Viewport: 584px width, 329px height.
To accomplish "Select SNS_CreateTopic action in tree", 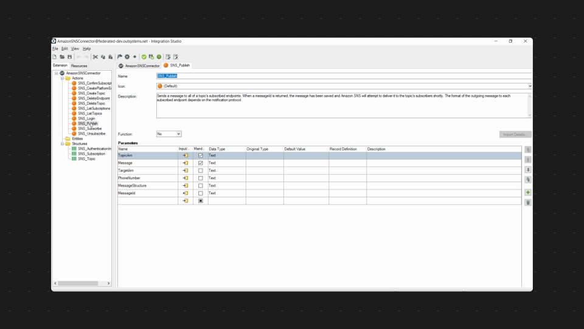I will (92, 93).
